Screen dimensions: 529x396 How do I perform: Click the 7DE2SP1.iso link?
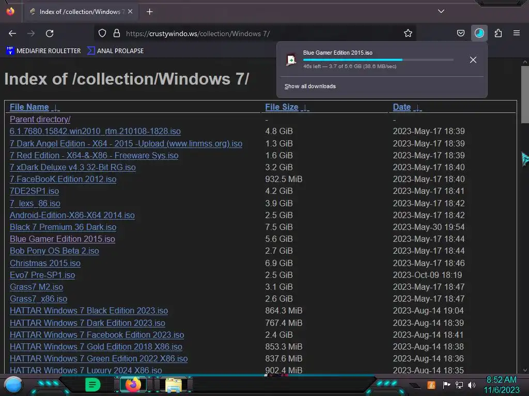[35, 191]
